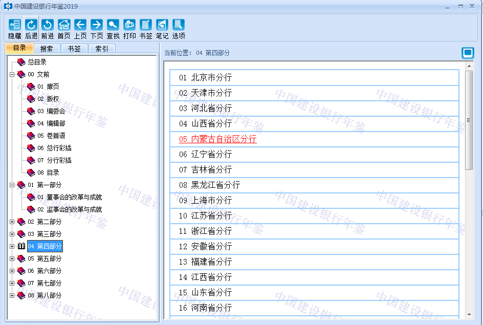Expand the 08 第八部分 tree node
This screenshot has width=483, height=325.
[x=12, y=295]
